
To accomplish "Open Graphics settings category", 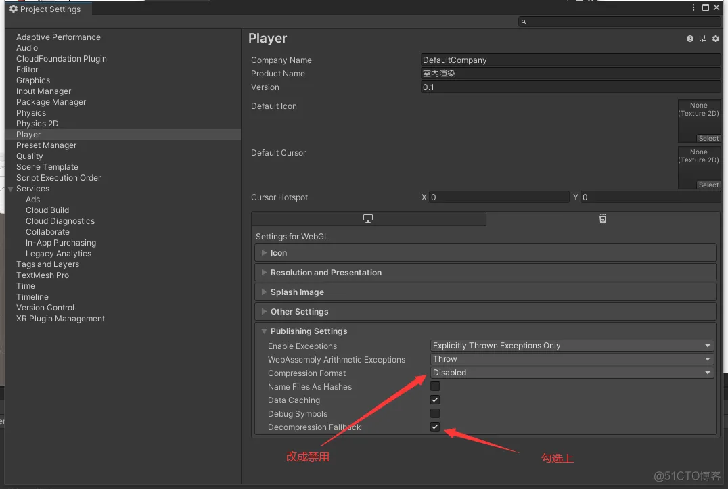I will tap(33, 80).
